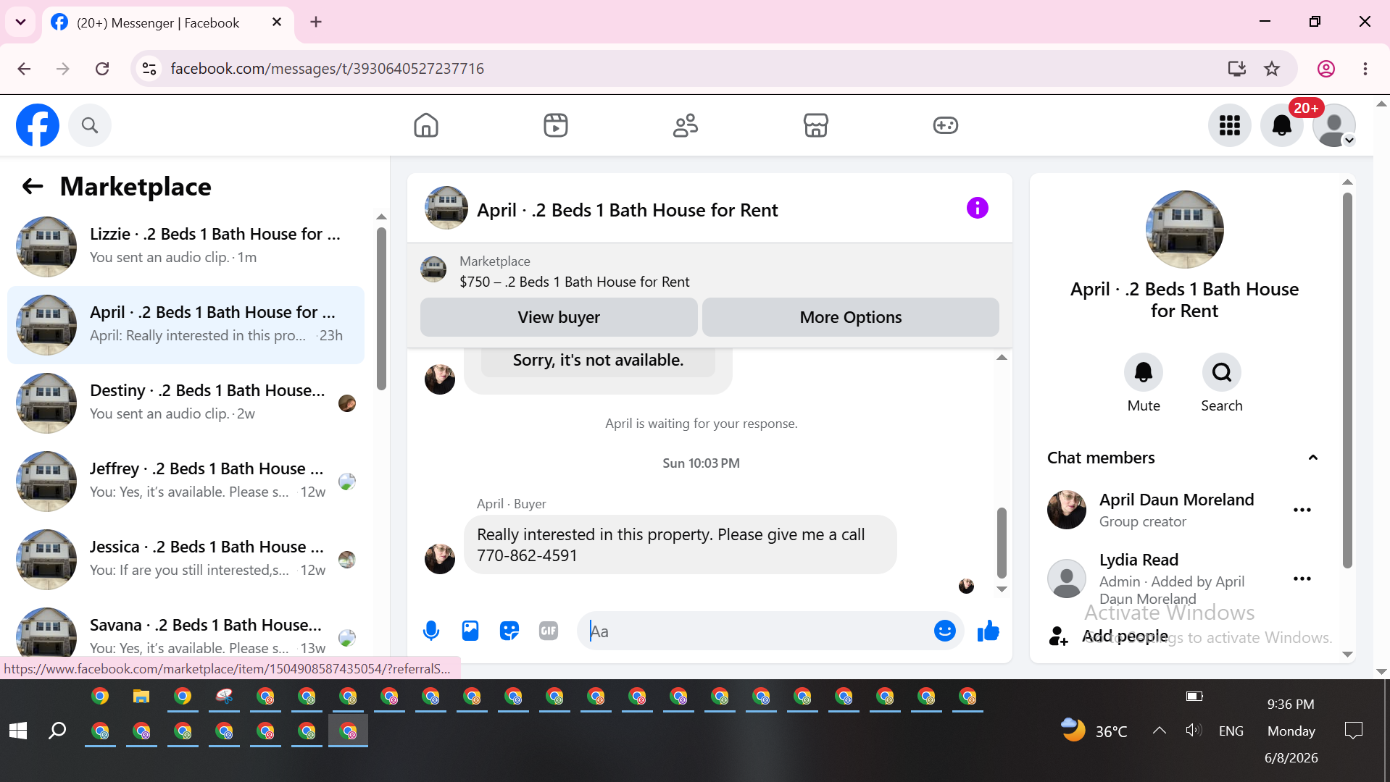Open the Marketplace storefront icon
This screenshot has width=1390, height=782.
[816, 125]
